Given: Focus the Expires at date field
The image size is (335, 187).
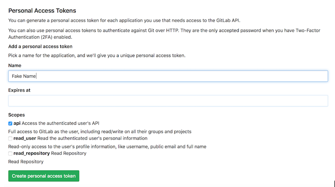Looking at the screenshot, I should pos(168,101).
